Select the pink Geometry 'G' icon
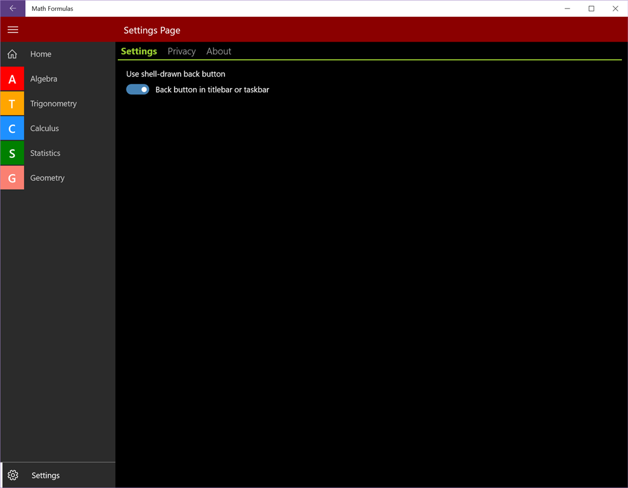 pos(13,178)
